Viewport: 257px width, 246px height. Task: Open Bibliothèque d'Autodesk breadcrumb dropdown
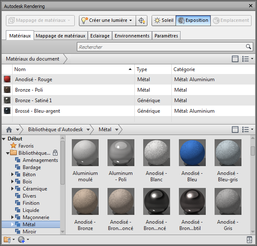pos(88,130)
